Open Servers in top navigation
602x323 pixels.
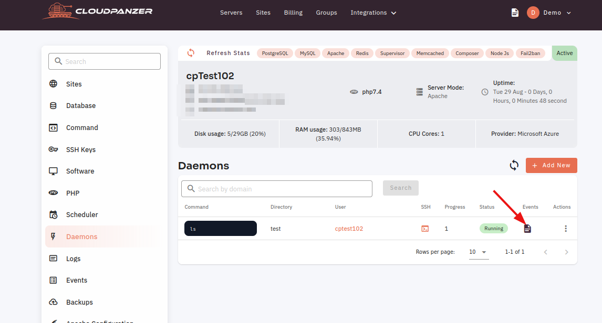(x=231, y=13)
